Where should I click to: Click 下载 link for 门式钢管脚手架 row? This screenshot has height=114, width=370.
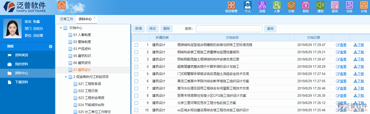360,74
